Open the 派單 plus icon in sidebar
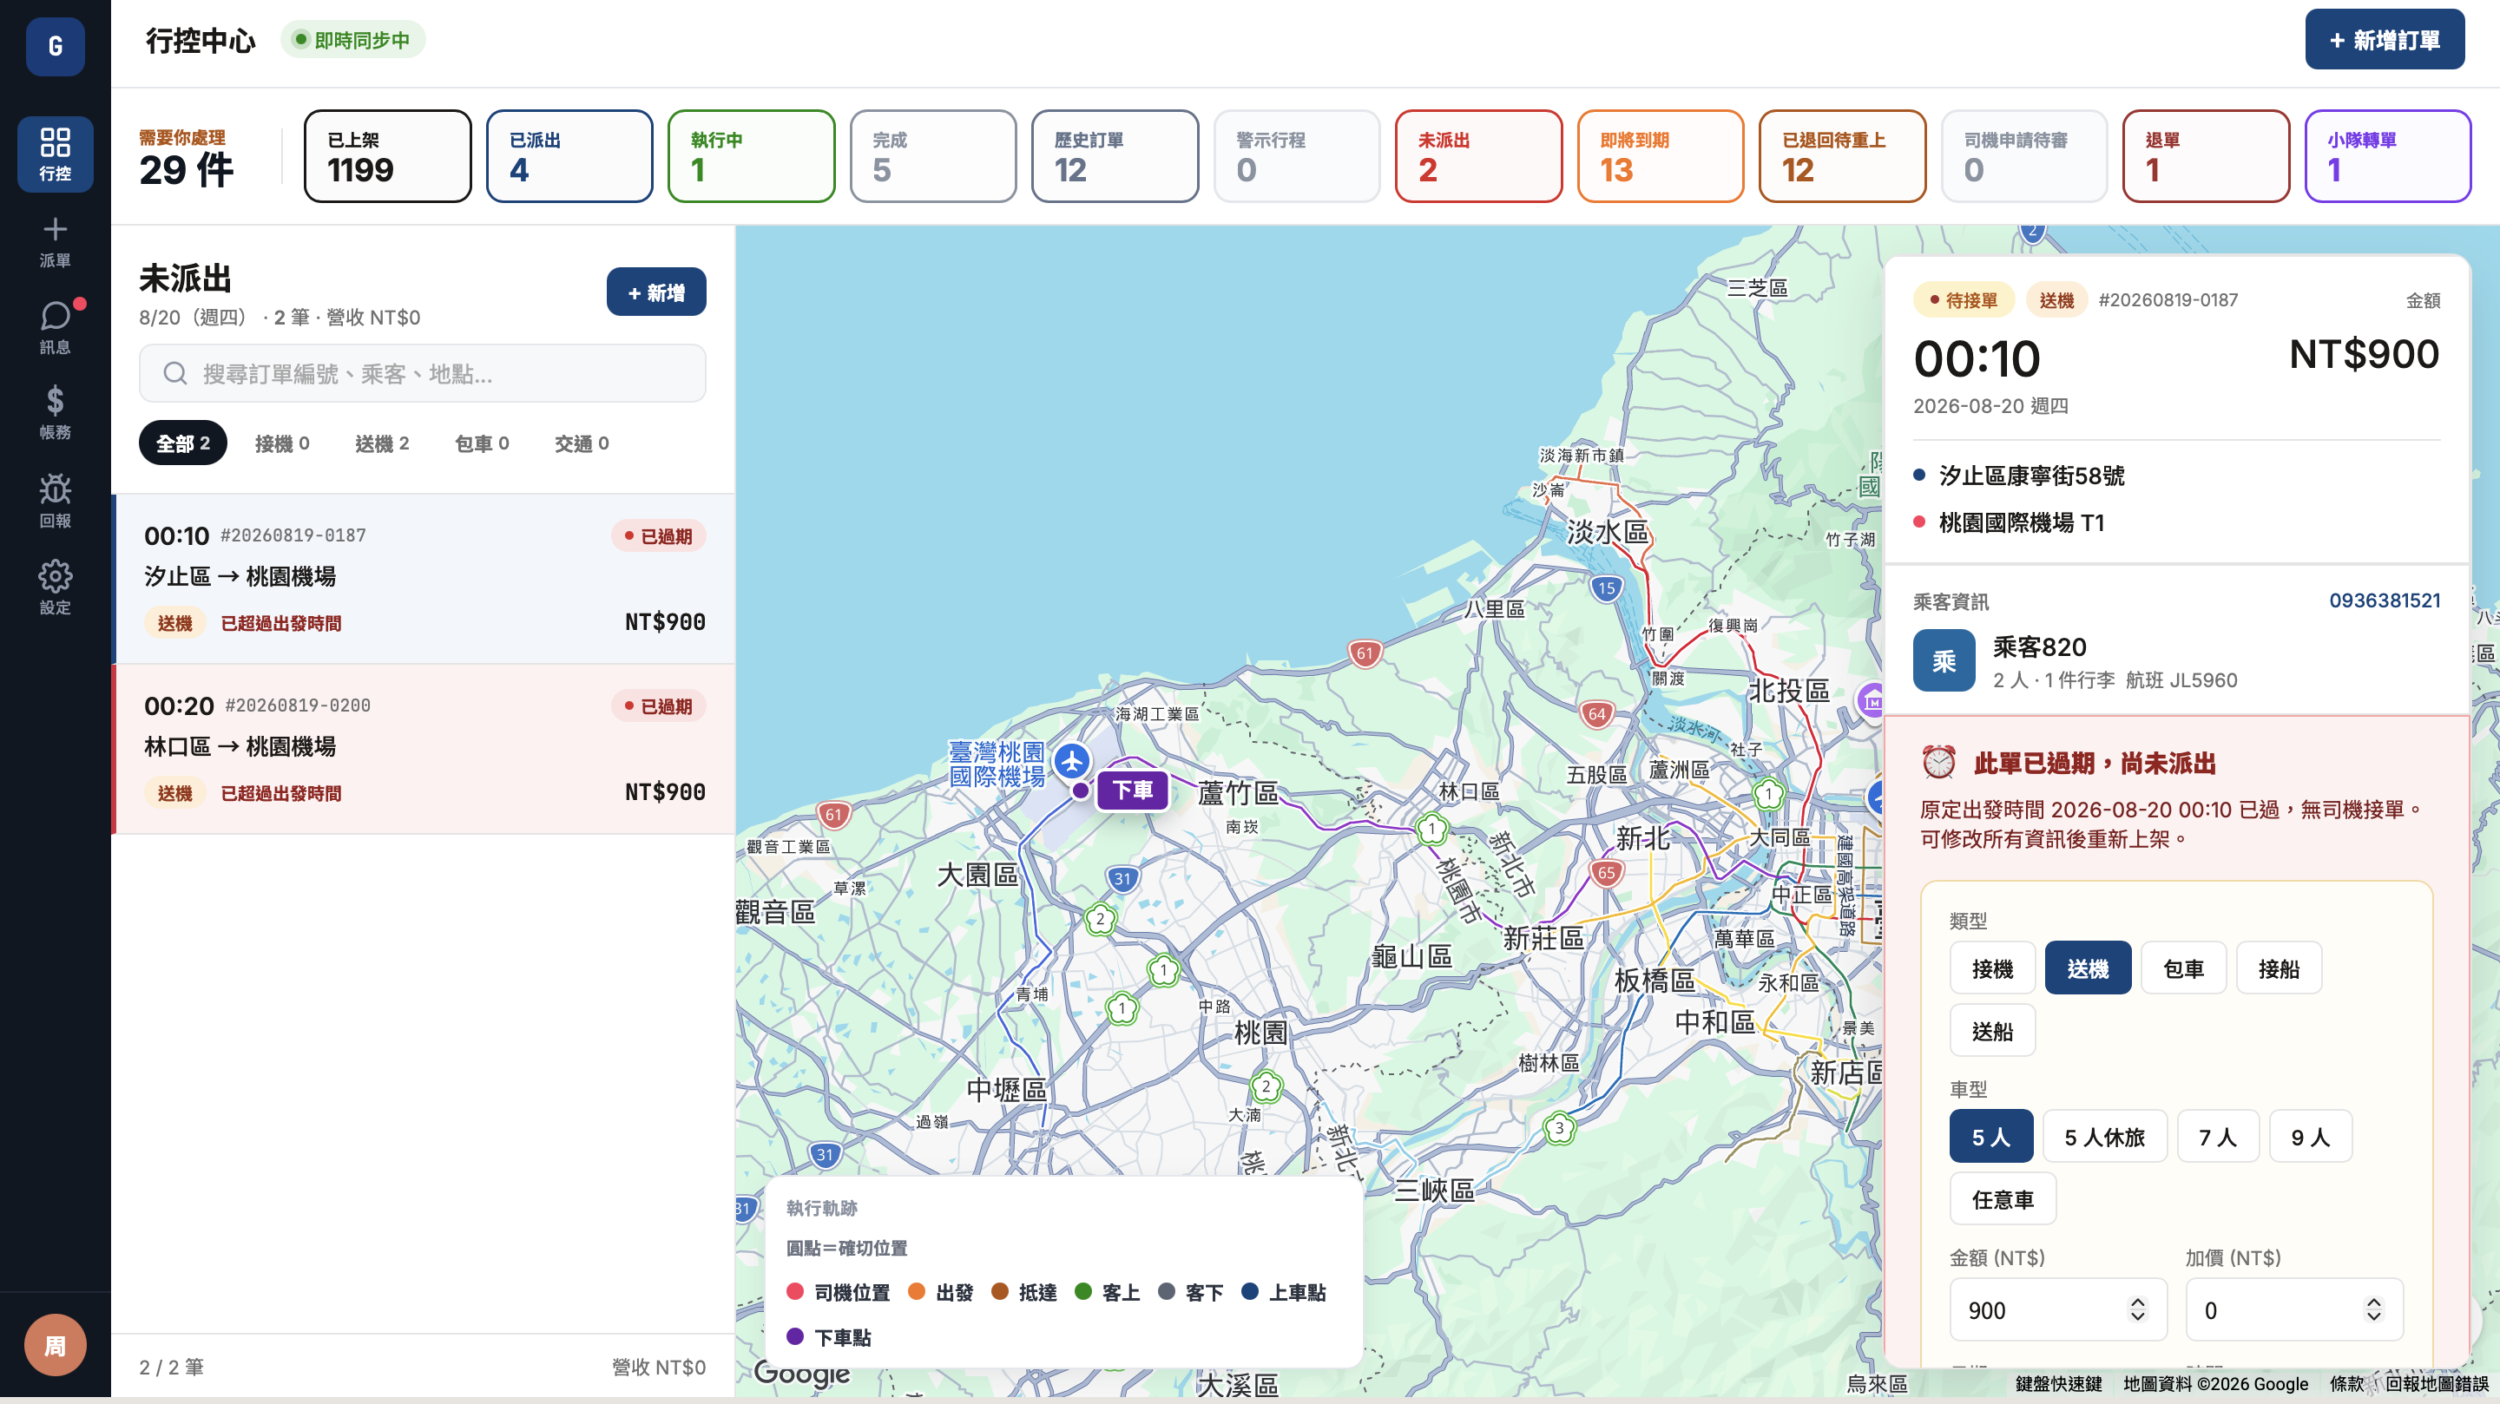This screenshot has height=1404, width=2500. (56, 240)
